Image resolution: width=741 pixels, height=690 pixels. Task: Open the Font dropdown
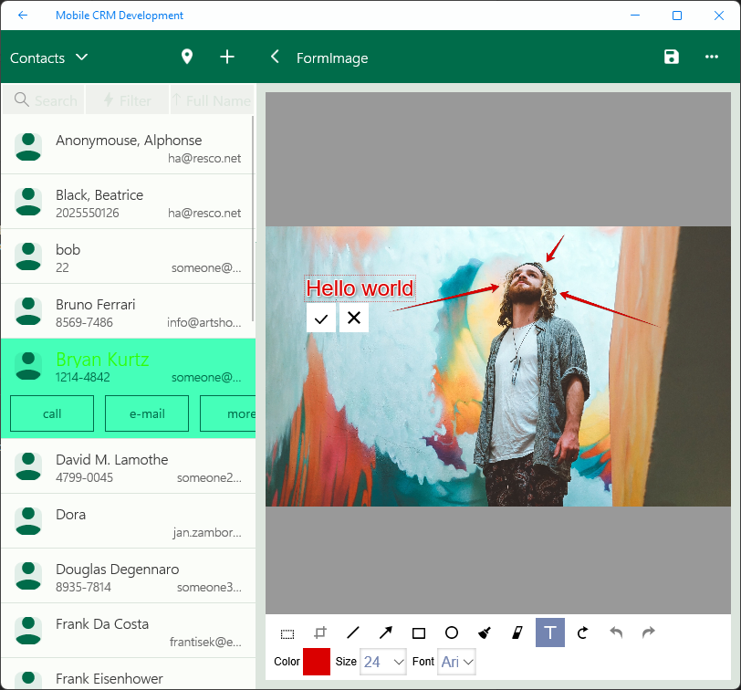point(456,662)
